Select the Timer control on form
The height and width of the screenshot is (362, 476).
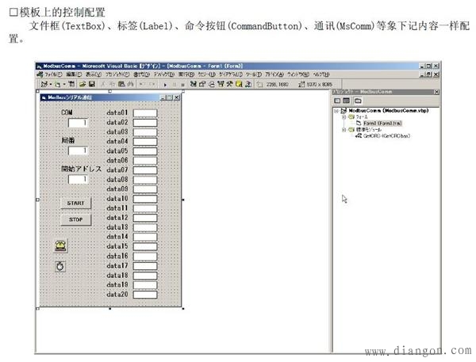pos(59,267)
